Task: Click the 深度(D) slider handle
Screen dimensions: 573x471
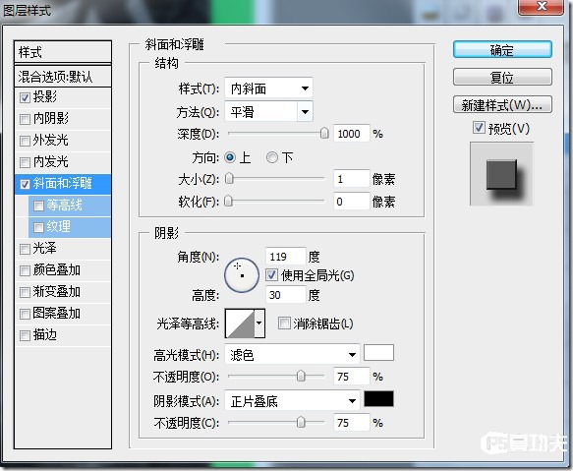Action: coord(324,134)
